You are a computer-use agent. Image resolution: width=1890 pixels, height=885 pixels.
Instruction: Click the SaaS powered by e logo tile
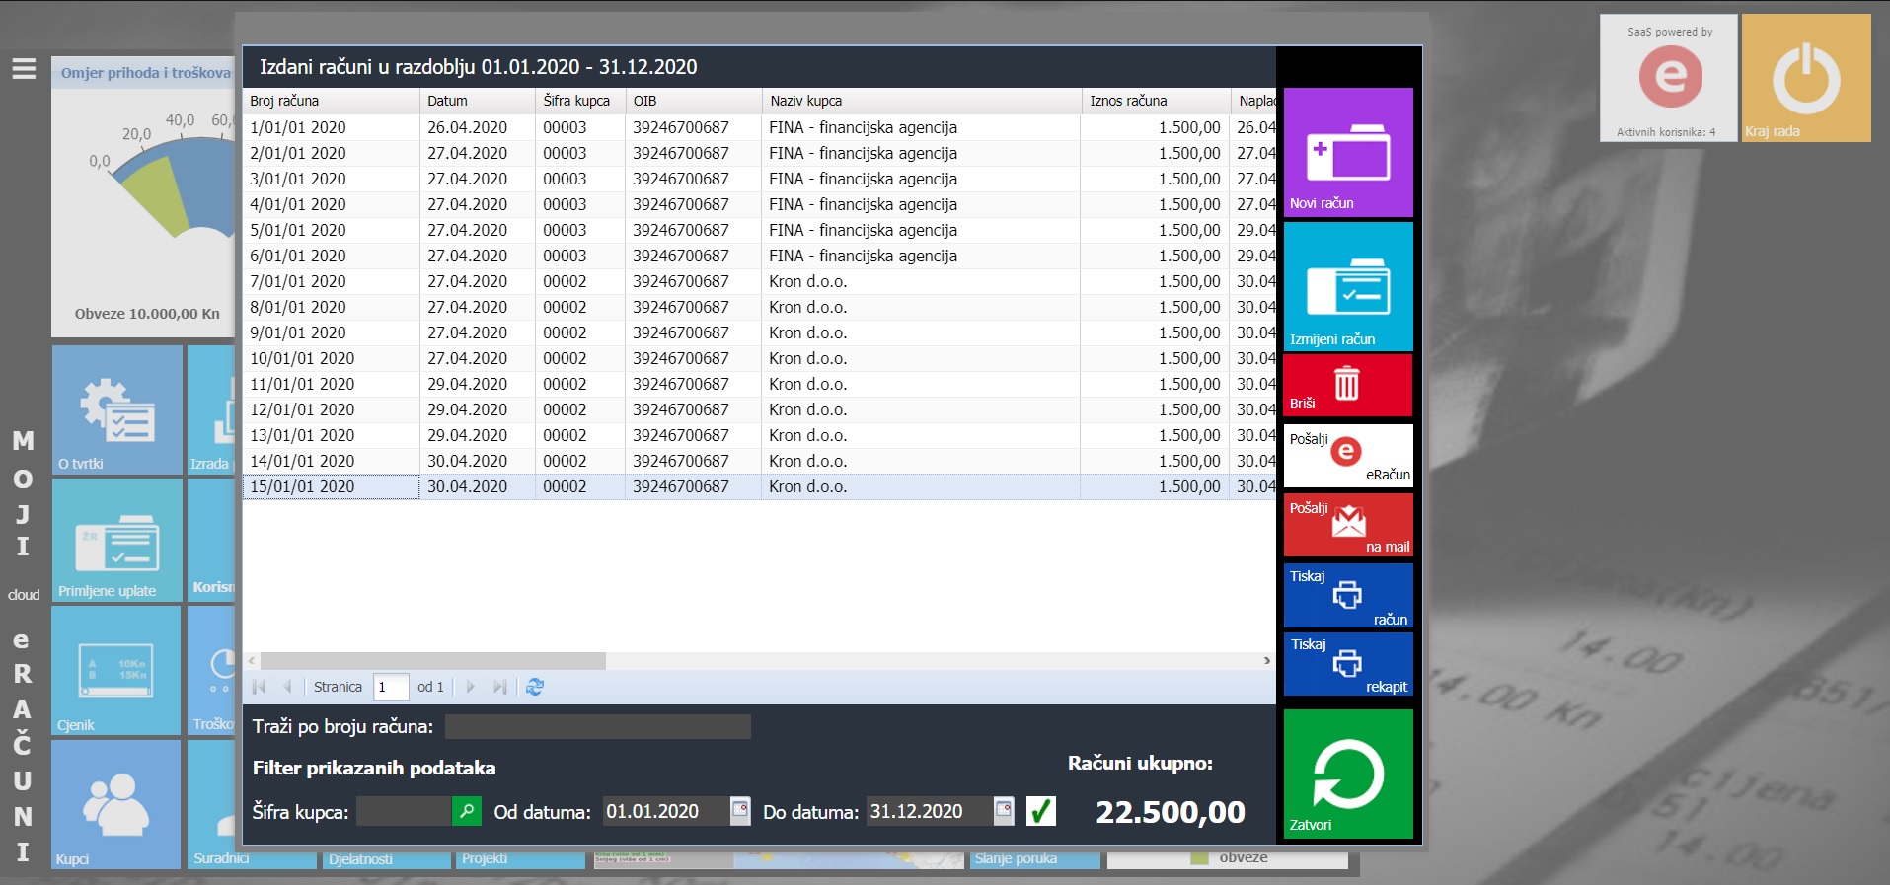1669,78
